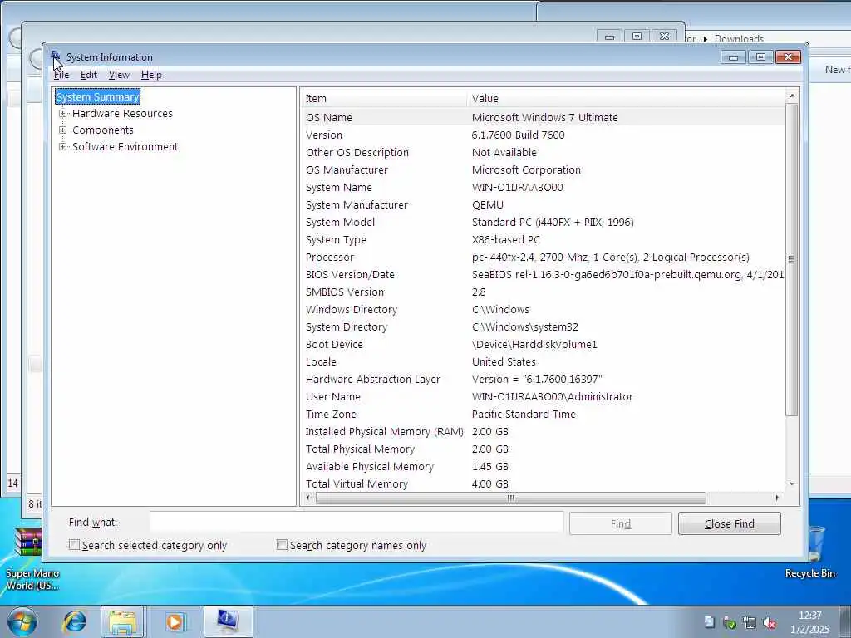851x638 pixels.
Task: Click the scroll left arrow of details list
Action: (307, 498)
